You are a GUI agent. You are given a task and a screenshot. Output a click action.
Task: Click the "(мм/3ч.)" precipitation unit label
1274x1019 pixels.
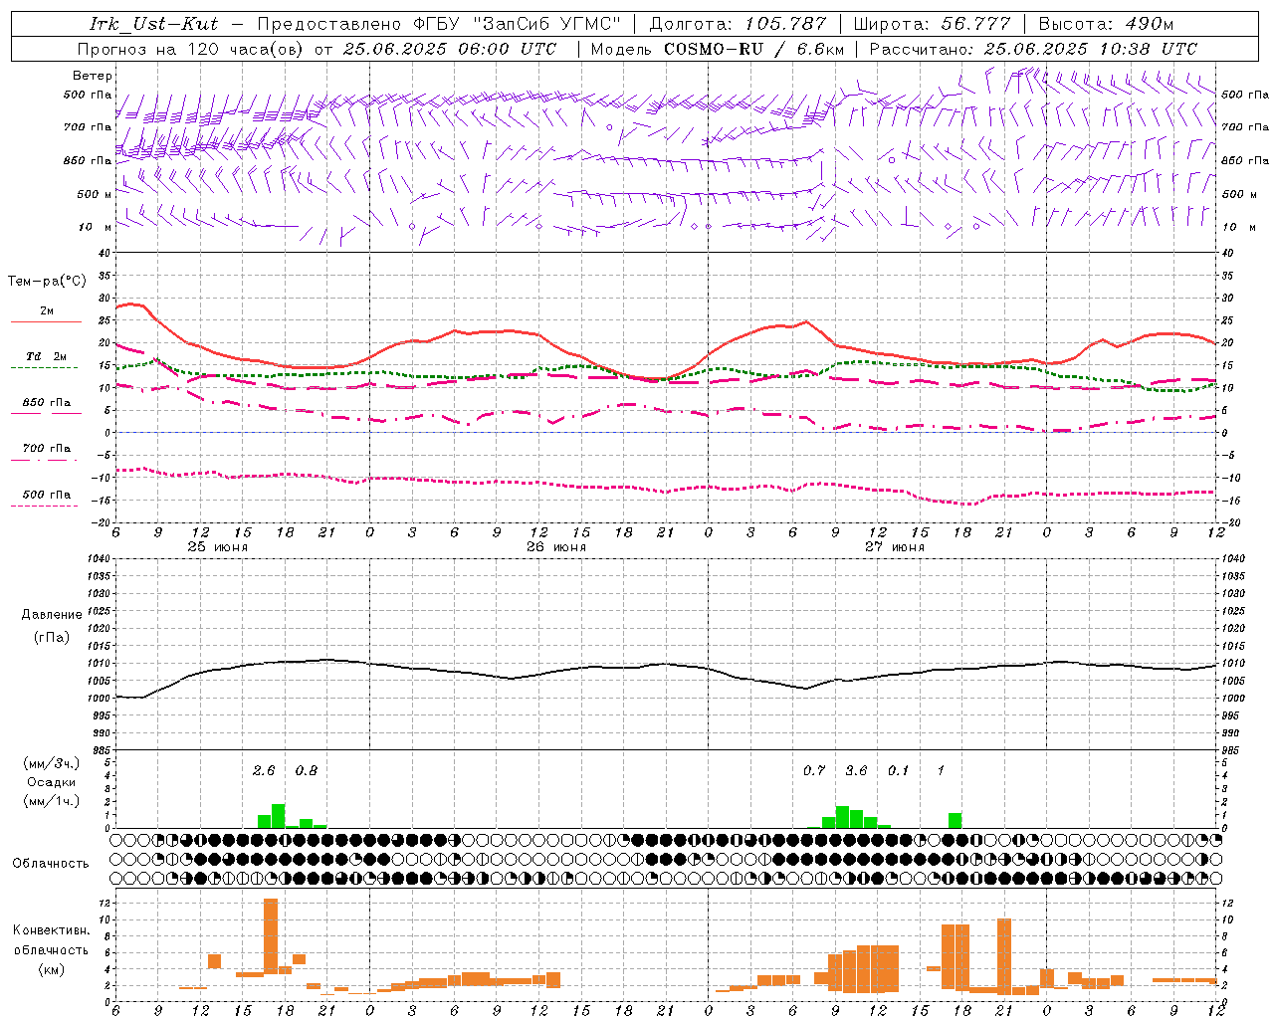tap(52, 763)
